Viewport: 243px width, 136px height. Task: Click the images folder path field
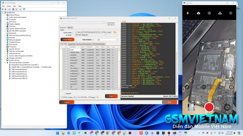tap(78, 97)
